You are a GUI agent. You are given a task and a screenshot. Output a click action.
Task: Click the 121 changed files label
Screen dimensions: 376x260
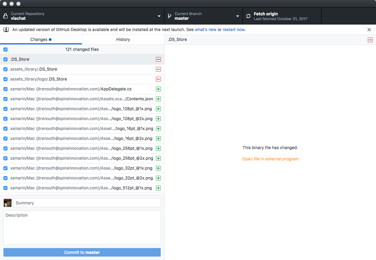[82, 49]
